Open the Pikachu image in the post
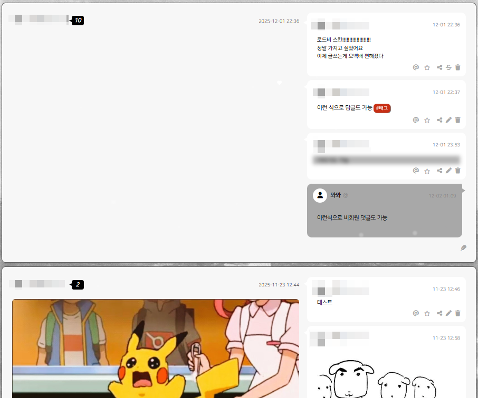Screen dimensions: 478x398 coord(156,347)
